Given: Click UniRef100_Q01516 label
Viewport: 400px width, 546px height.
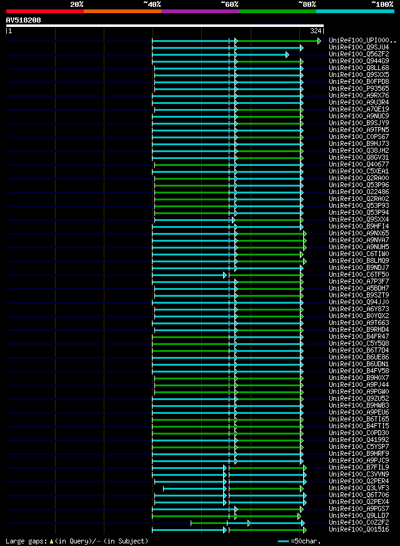Looking at the screenshot, I should point(359,530).
